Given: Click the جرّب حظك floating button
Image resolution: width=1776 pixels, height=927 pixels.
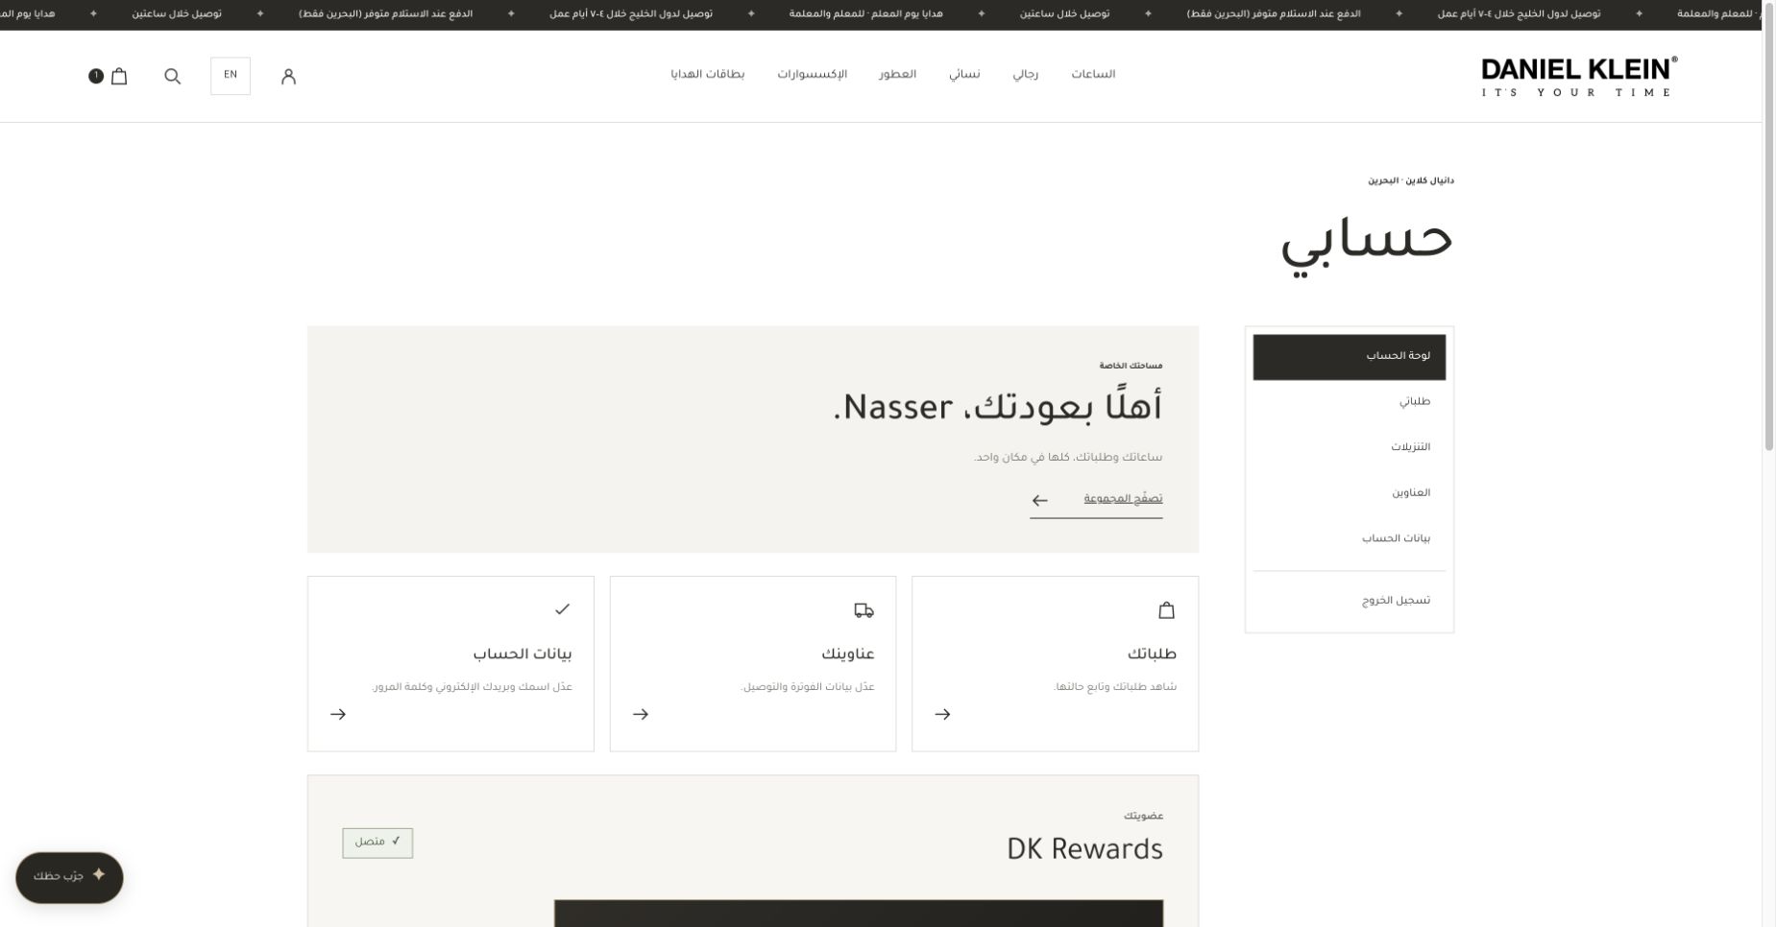Looking at the screenshot, I should pyautogui.click(x=69, y=877).
